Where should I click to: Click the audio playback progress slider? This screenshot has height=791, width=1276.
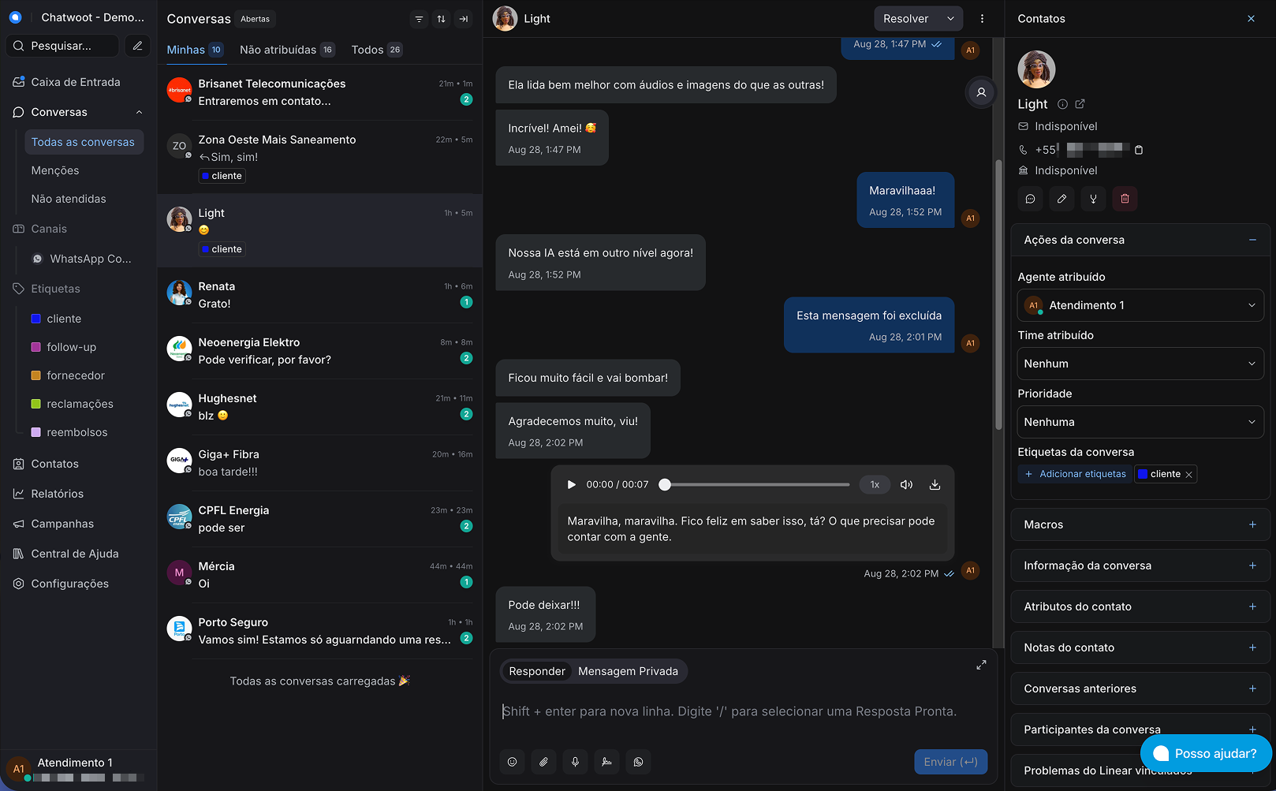click(x=757, y=485)
